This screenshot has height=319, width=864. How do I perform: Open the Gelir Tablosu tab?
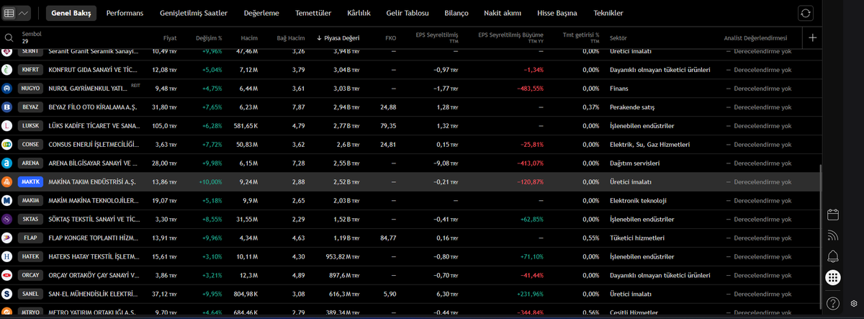click(408, 13)
